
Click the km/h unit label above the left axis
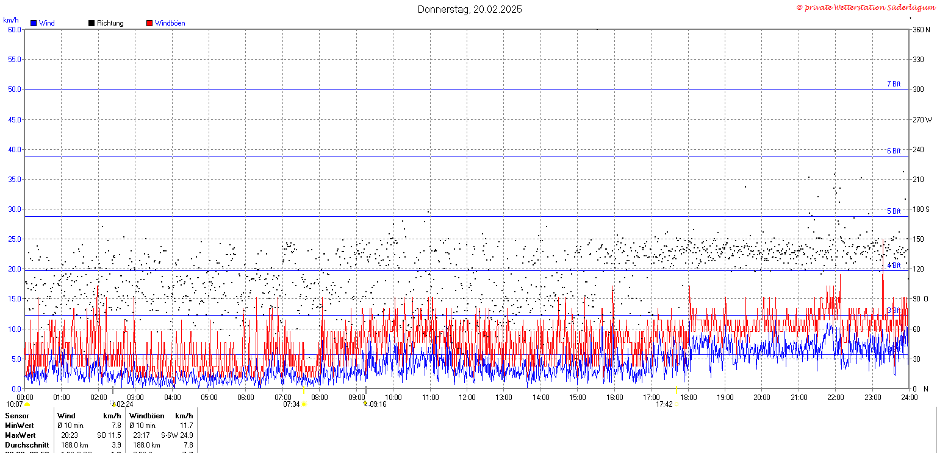10,20
